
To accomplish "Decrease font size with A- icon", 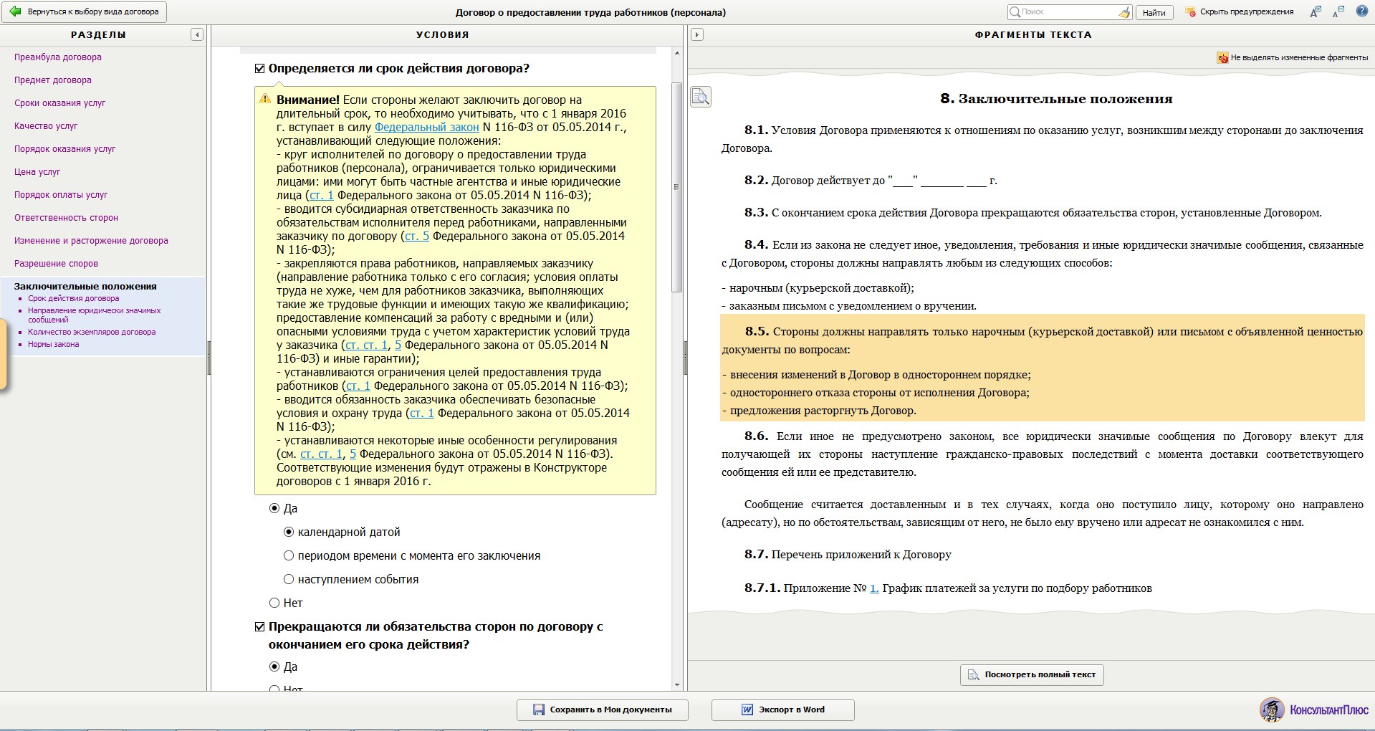I will (x=1338, y=11).
